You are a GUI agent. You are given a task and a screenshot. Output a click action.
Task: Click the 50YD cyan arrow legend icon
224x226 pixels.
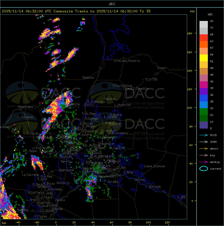[204, 135]
